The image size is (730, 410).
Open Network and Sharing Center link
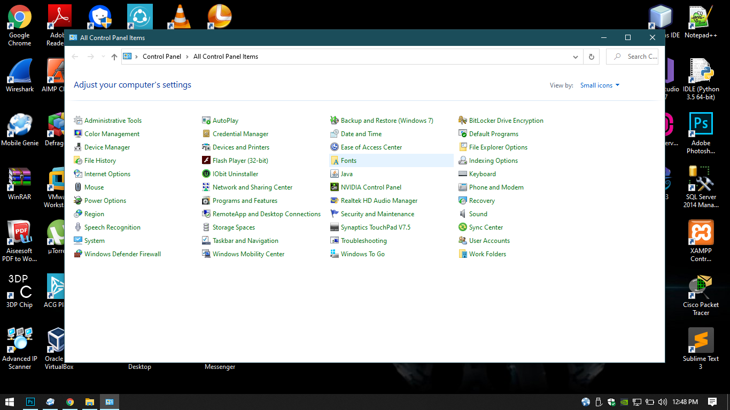(x=253, y=187)
